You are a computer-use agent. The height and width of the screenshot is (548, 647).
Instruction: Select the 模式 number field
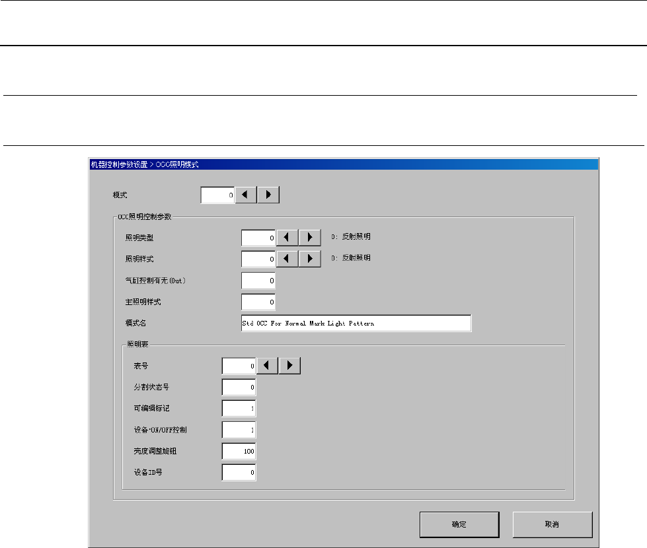point(217,195)
